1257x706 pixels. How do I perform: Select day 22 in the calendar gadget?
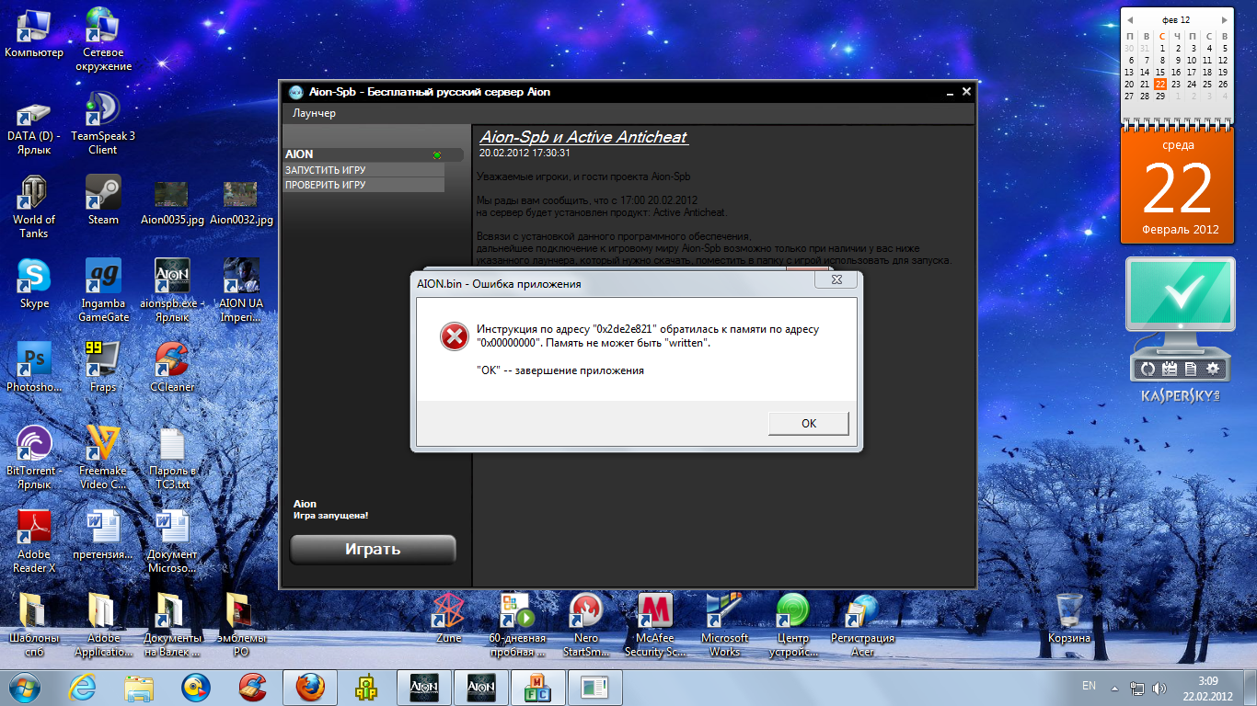pos(1160,84)
